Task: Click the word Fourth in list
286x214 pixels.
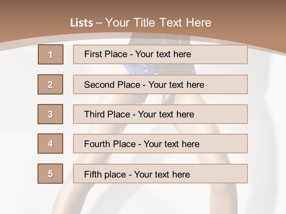Action: click(97, 144)
